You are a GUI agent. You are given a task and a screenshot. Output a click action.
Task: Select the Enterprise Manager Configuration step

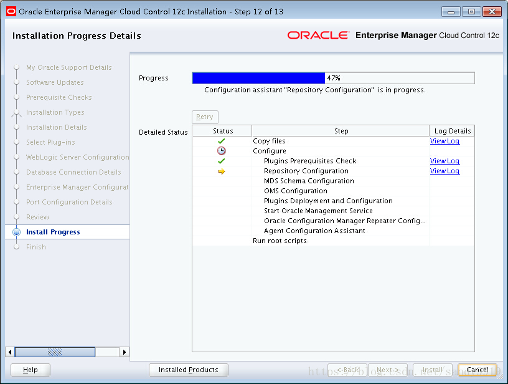(77, 187)
